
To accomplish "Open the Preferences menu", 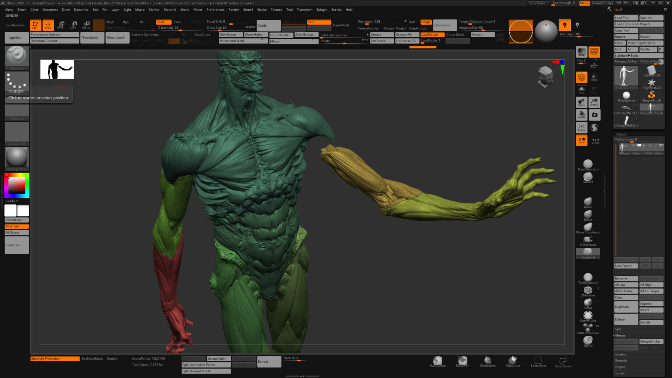I will click(215, 9).
